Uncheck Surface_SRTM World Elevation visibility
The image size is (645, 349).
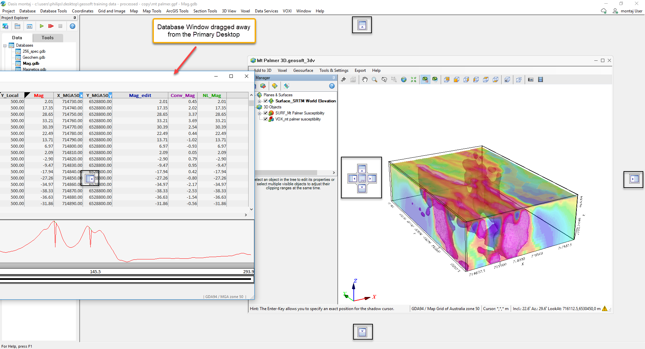point(266,101)
